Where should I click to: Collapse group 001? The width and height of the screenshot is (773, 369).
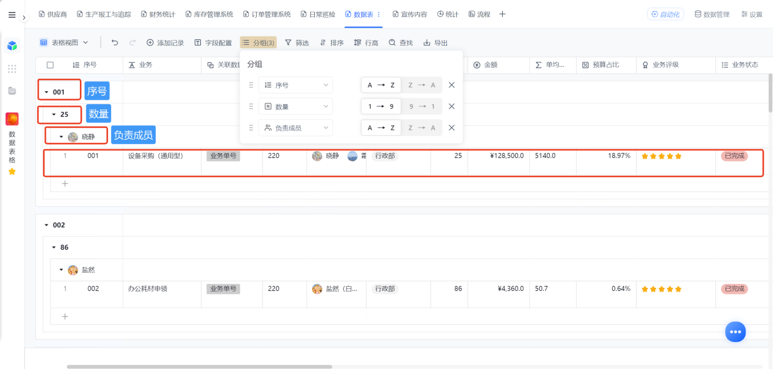[46, 92]
